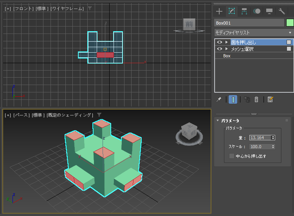
Task: Open front viewport [+] general menu
Action: click(x=8, y=9)
